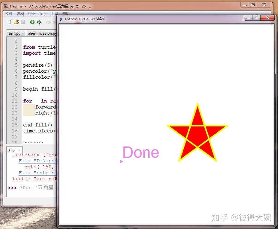Save the script using the disk icon
This screenshot has height=229, width=278.
click(23, 22)
